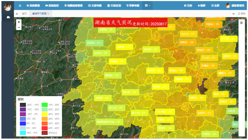Open the 系统管理 menu

tap(33, 6)
